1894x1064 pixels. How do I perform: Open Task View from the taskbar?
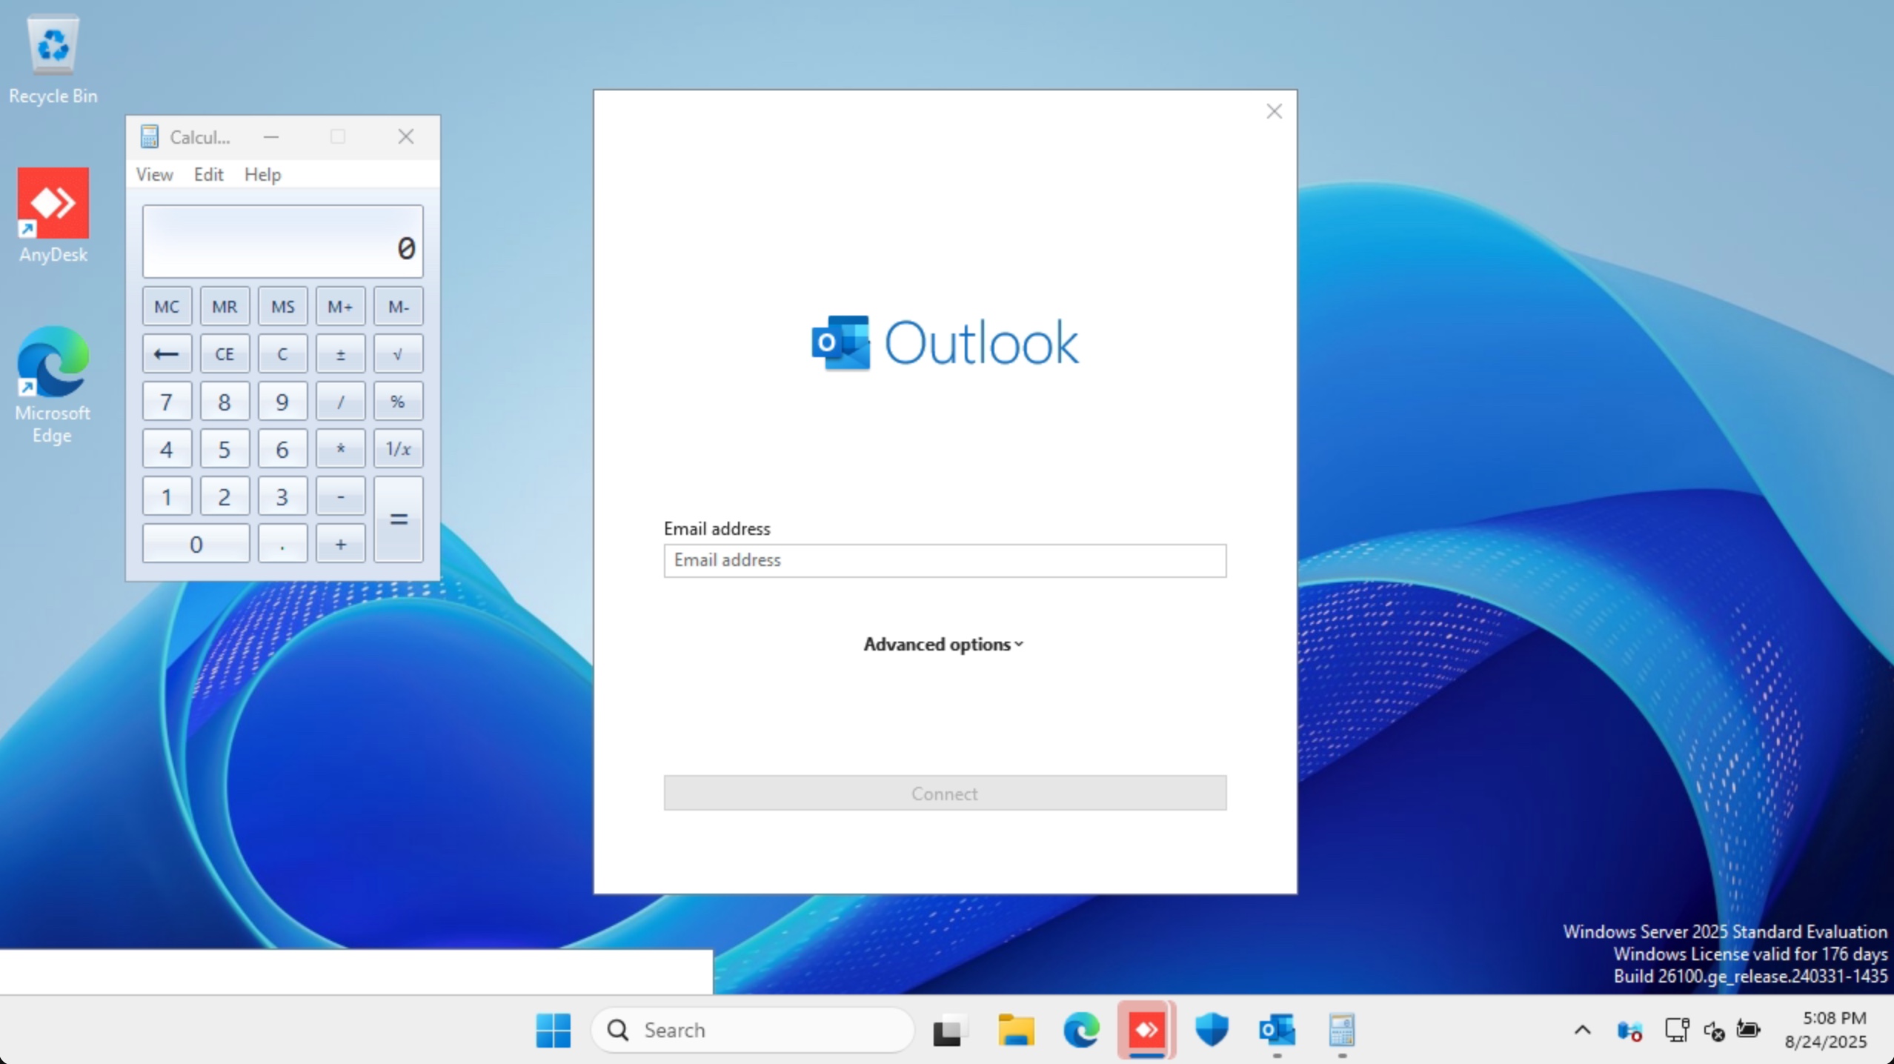(948, 1030)
